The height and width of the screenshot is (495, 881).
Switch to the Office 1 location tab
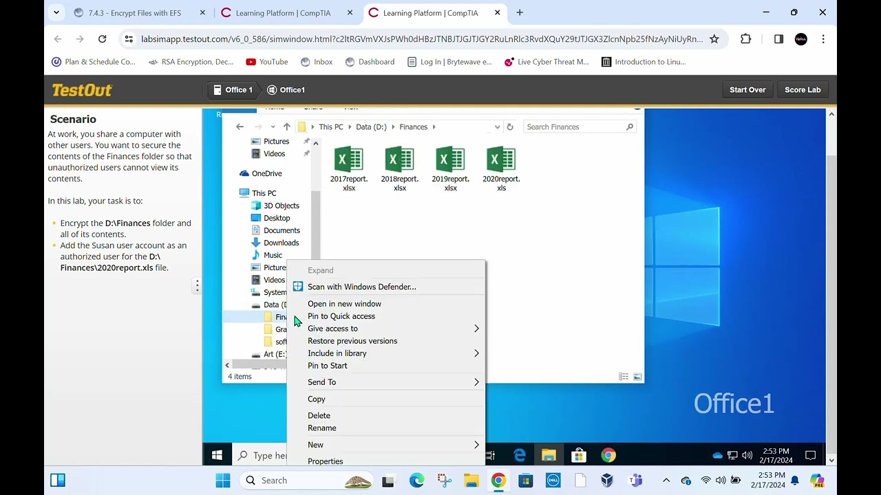point(233,90)
